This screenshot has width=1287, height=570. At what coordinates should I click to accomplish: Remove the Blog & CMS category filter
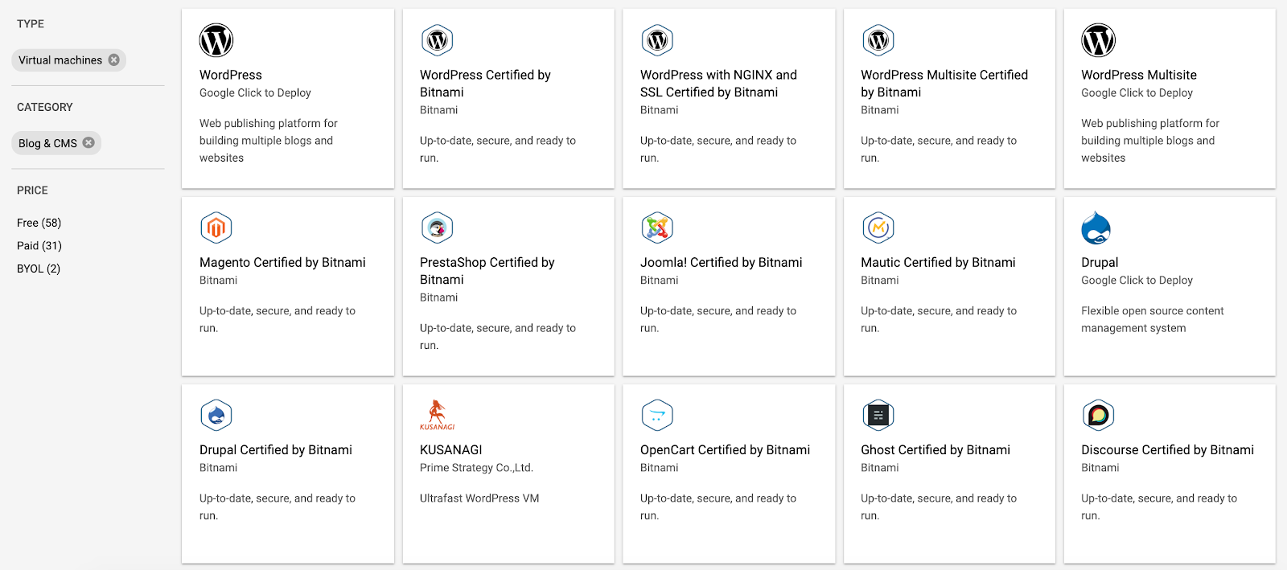[x=88, y=142]
